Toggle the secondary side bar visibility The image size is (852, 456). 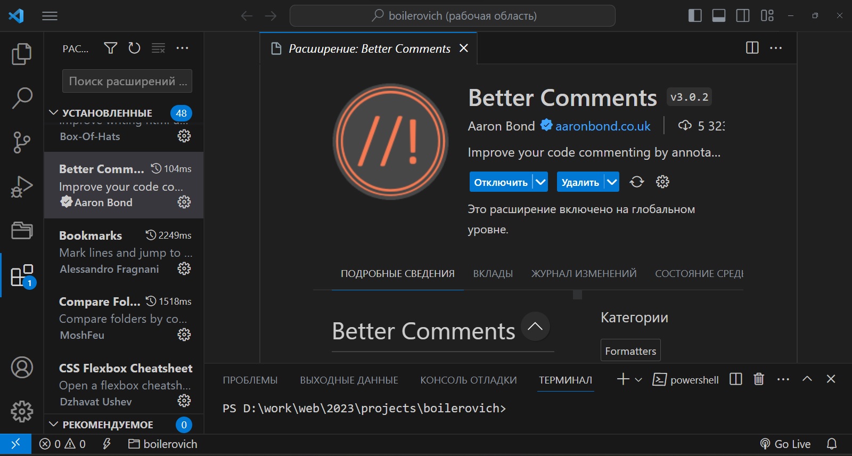[x=743, y=15]
